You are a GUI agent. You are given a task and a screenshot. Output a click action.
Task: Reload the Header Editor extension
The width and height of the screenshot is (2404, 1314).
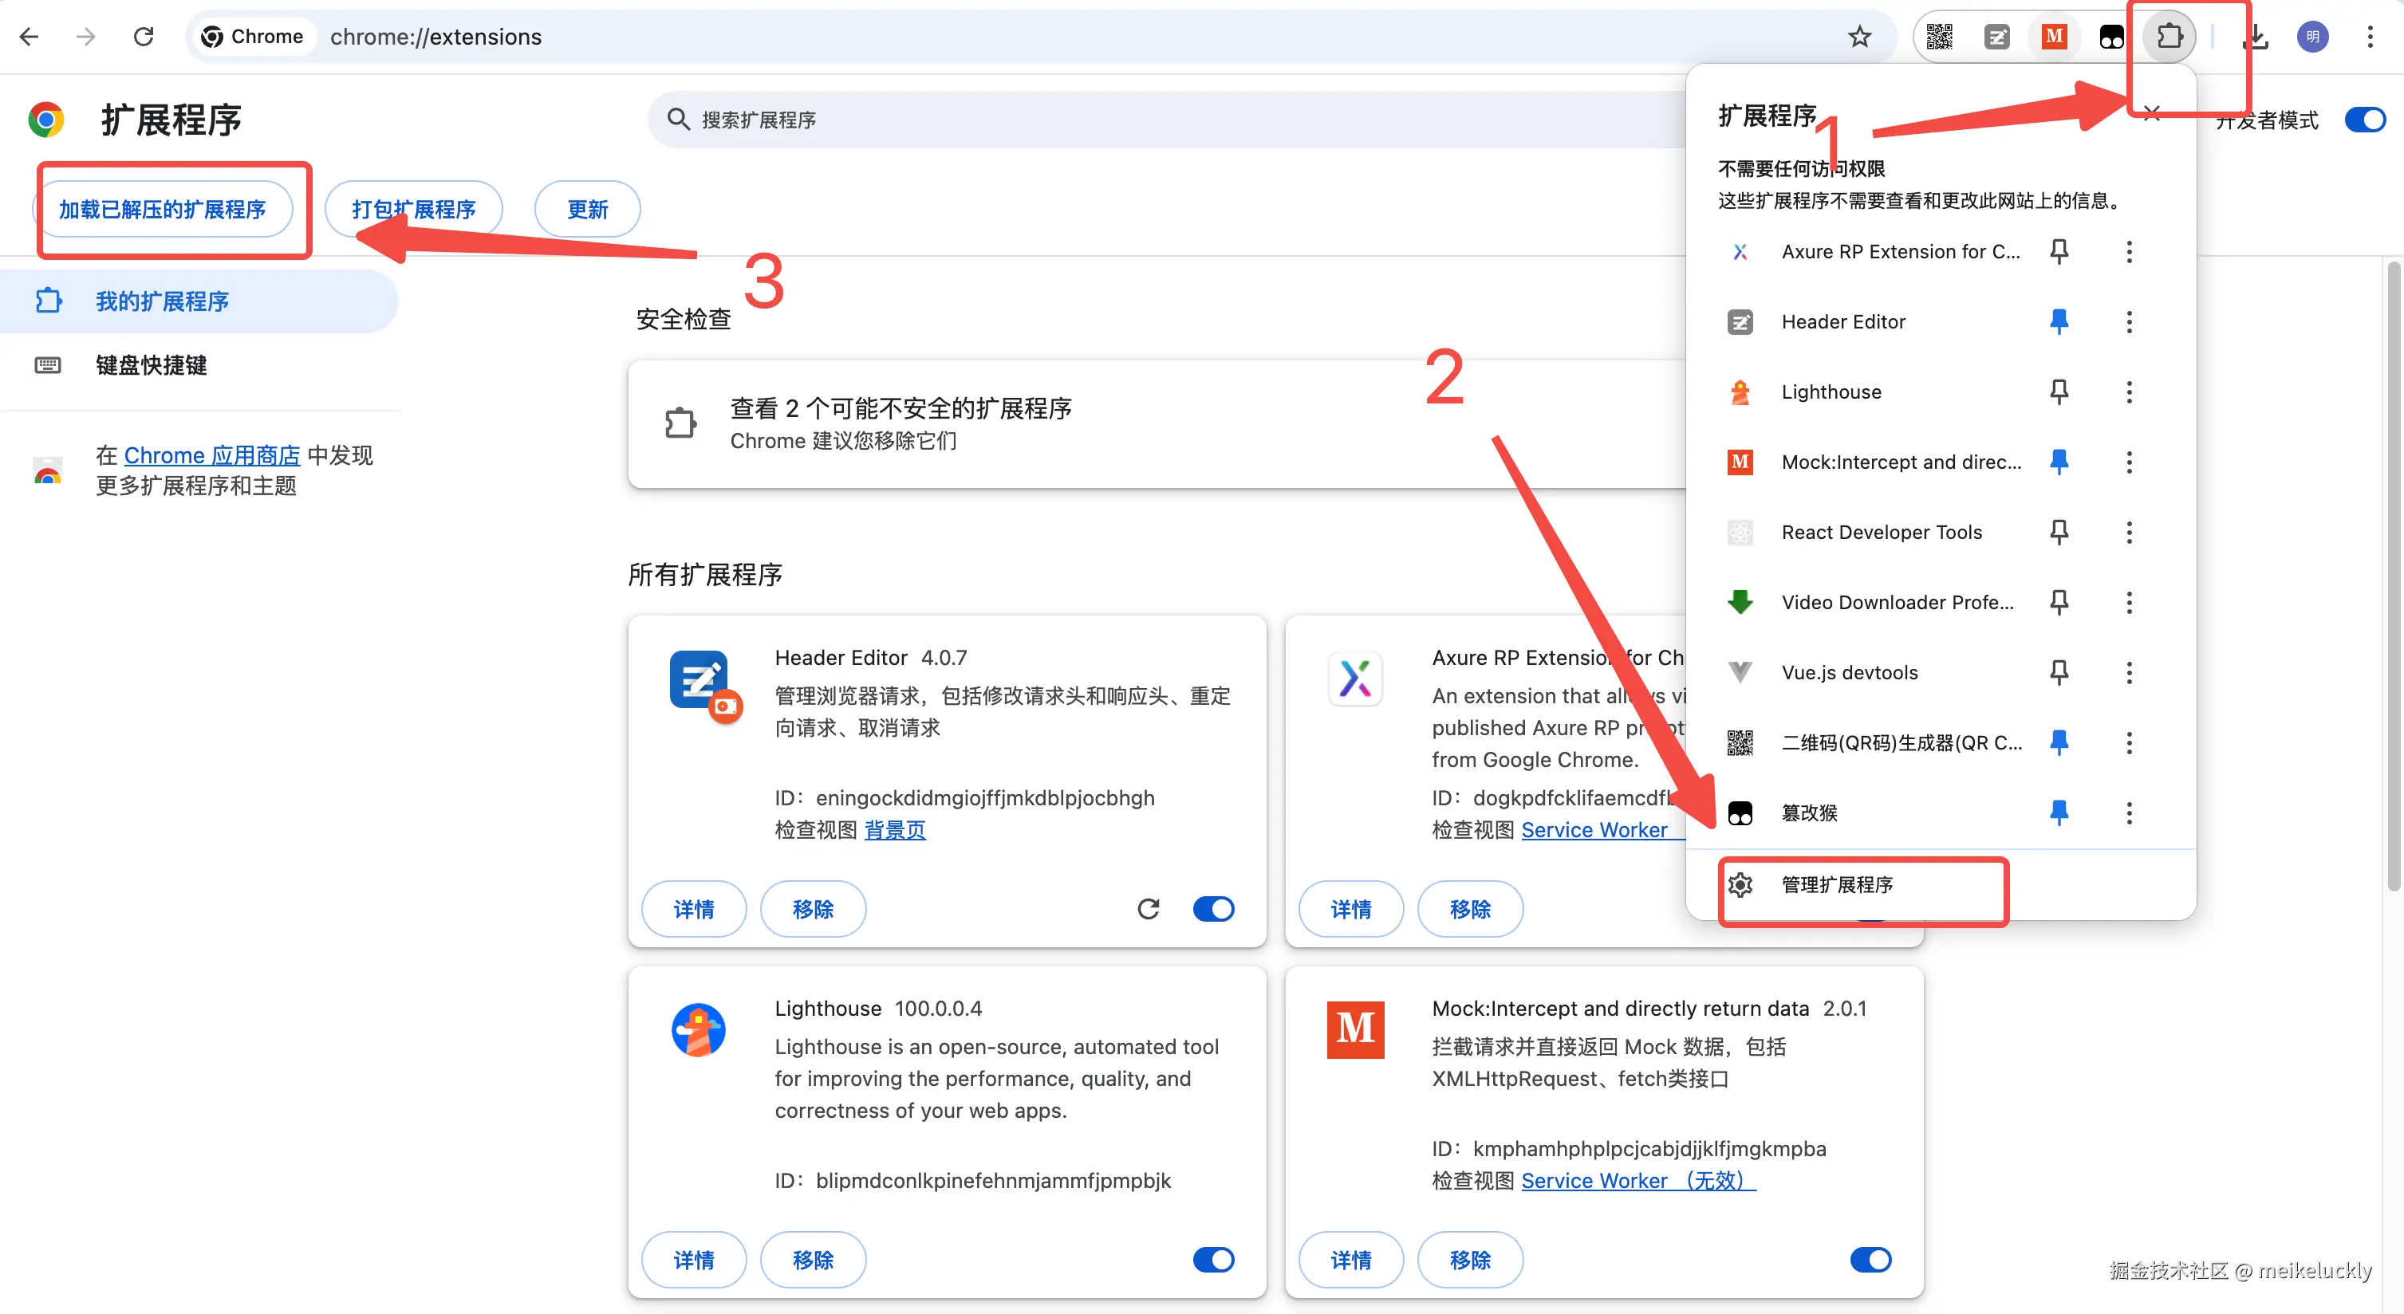(x=1148, y=908)
